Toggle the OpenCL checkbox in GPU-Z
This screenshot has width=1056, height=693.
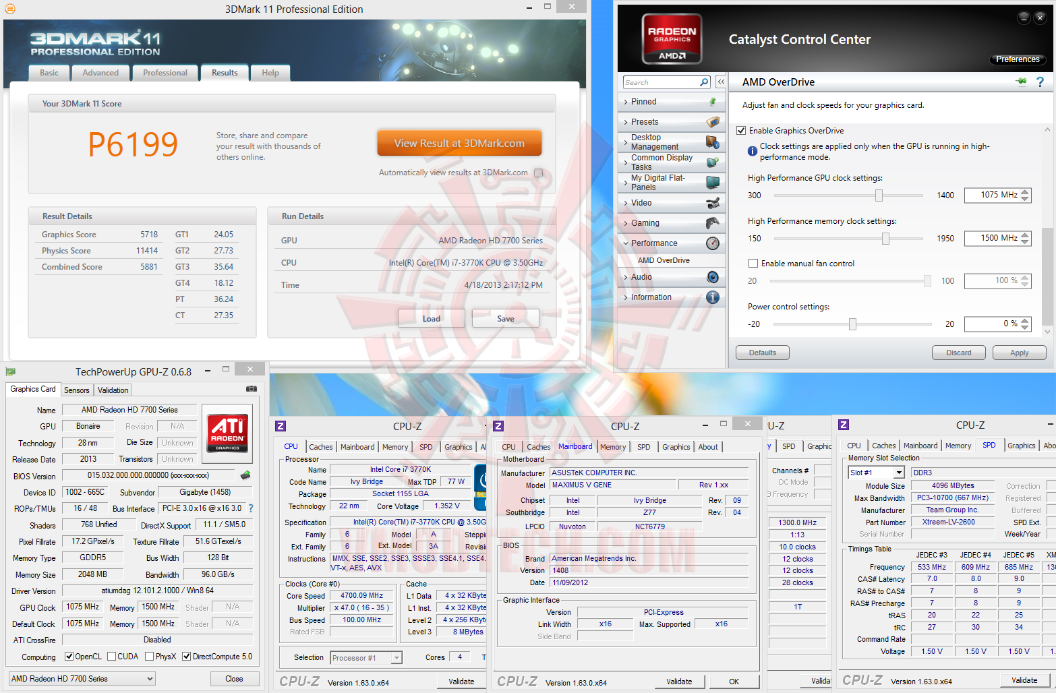tap(69, 657)
